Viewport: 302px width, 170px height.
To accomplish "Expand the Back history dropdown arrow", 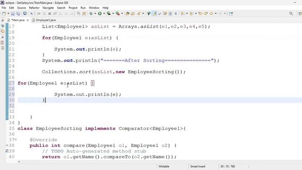I will (x=216, y=14).
